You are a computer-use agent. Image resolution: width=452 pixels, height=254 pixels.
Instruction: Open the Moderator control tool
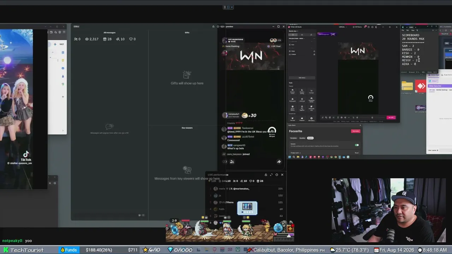click(x=292, y=91)
